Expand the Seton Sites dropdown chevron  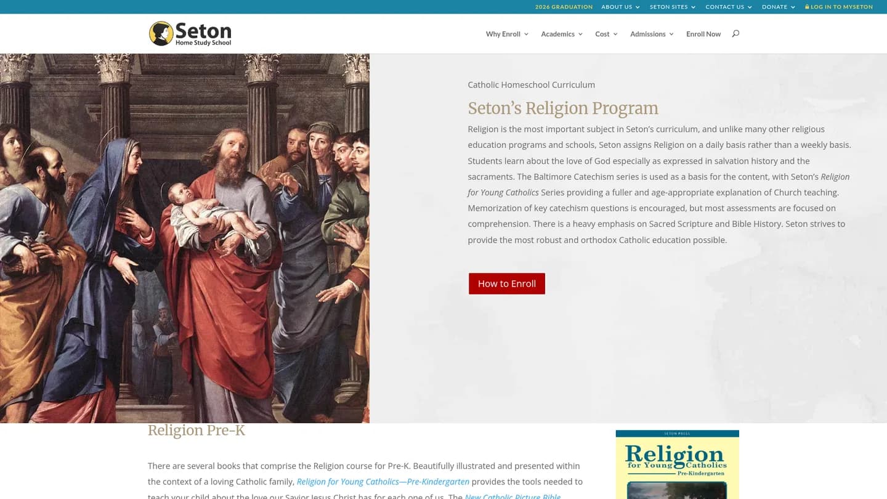click(x=693, y=7)
